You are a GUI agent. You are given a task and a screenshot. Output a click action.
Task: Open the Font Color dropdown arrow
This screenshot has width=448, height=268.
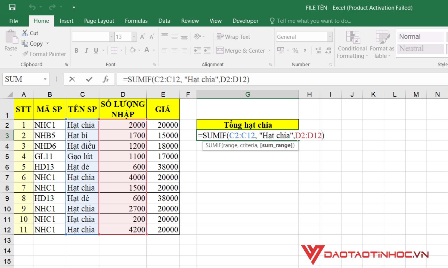[x=154, y=50]
